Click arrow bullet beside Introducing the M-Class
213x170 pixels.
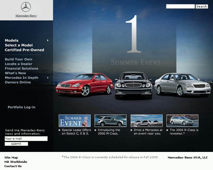[x=95, y=130]
